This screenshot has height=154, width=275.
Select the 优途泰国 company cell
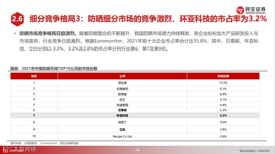pos(122,105)
